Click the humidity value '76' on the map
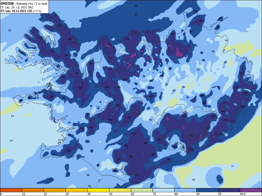 (x=193, y=180)
